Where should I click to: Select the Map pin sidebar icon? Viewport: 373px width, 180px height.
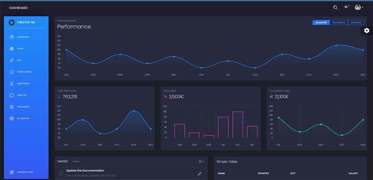pyautogui.click(x=12, y=60)
